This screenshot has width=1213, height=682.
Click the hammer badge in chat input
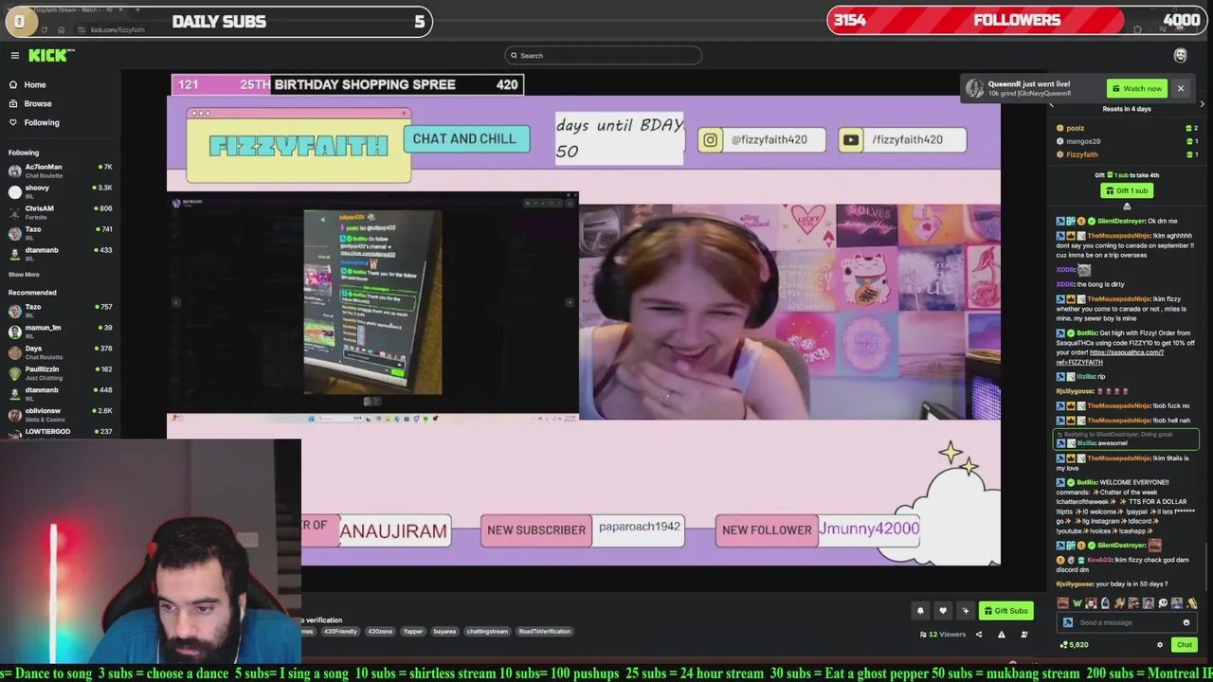1068,622
